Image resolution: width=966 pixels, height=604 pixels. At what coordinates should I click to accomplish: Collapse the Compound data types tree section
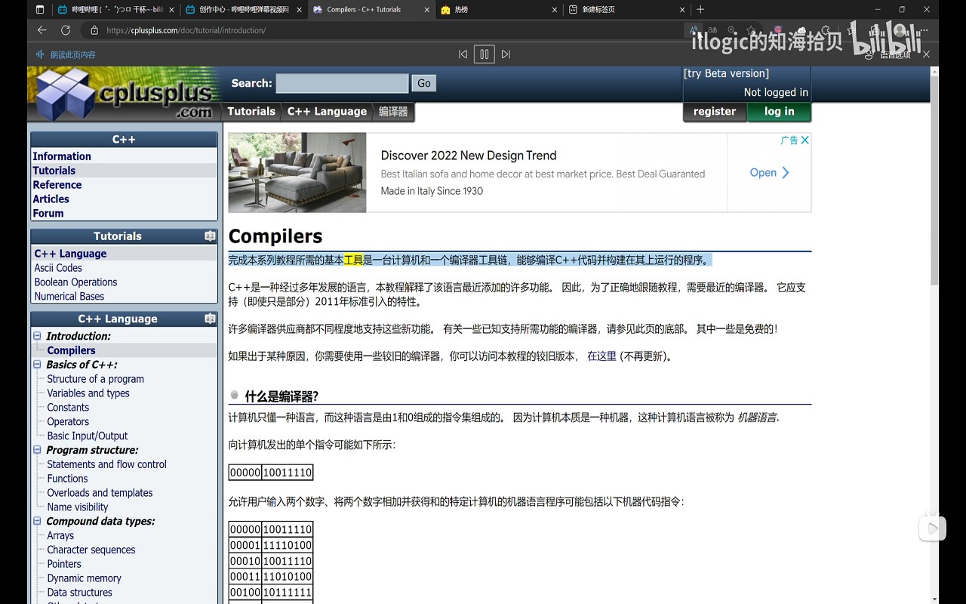[x=37, y=521]
